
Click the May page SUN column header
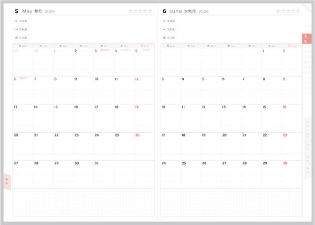point(144,46)
